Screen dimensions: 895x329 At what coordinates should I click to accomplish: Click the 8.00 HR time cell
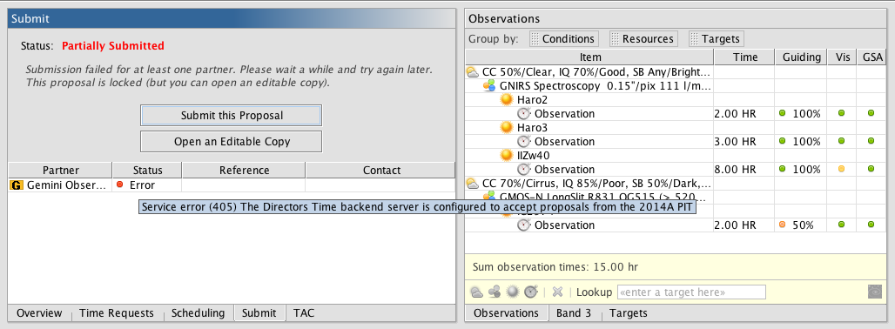tap(744, 170)
